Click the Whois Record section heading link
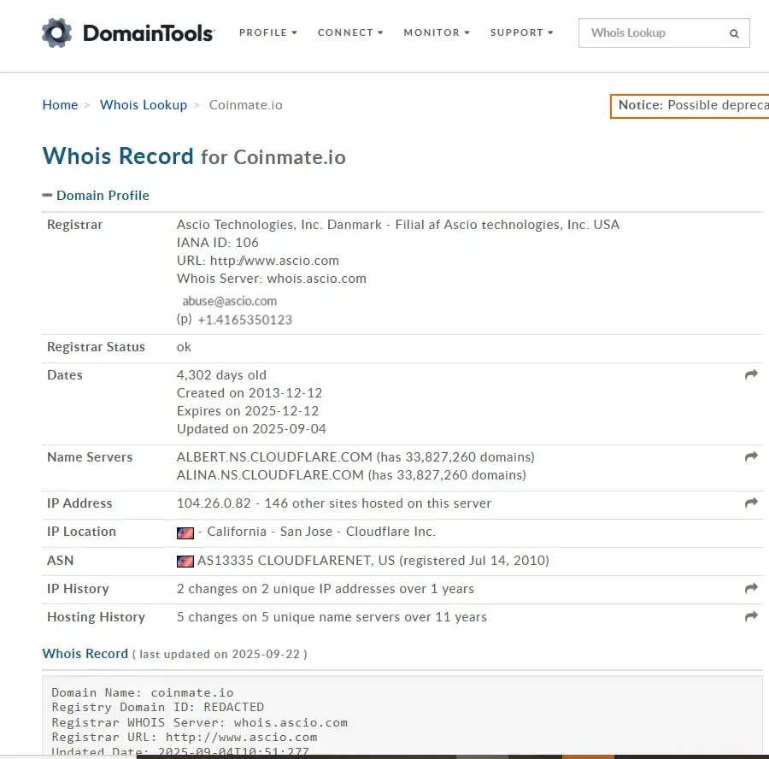This screenshot has height=759, width=769. pyautogui.click(x=85, y=654)
